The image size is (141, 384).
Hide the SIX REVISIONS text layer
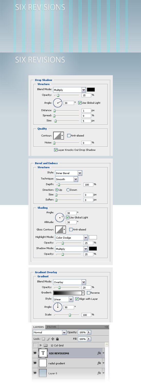(35, 353)
